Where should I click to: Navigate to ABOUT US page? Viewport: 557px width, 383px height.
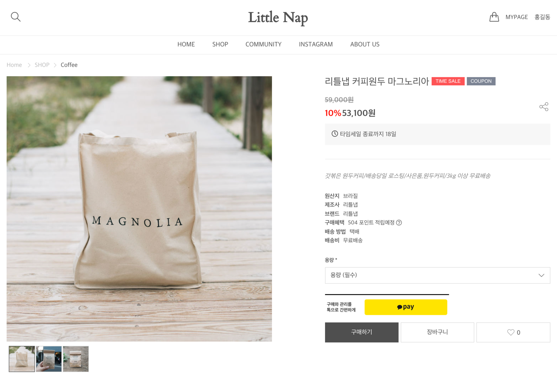tap(365, 44)
